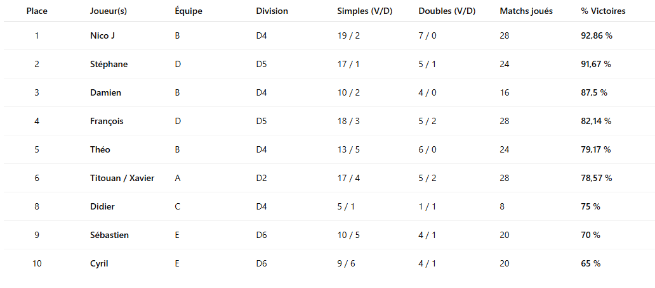
Task: Click the Place column header
Action: click(x=37, y=11)
